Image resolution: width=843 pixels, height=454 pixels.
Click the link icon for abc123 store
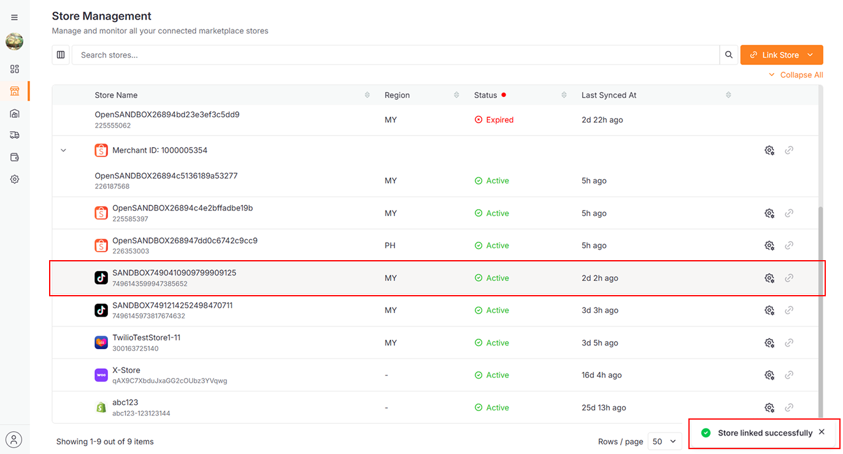(x=789, y=407)
